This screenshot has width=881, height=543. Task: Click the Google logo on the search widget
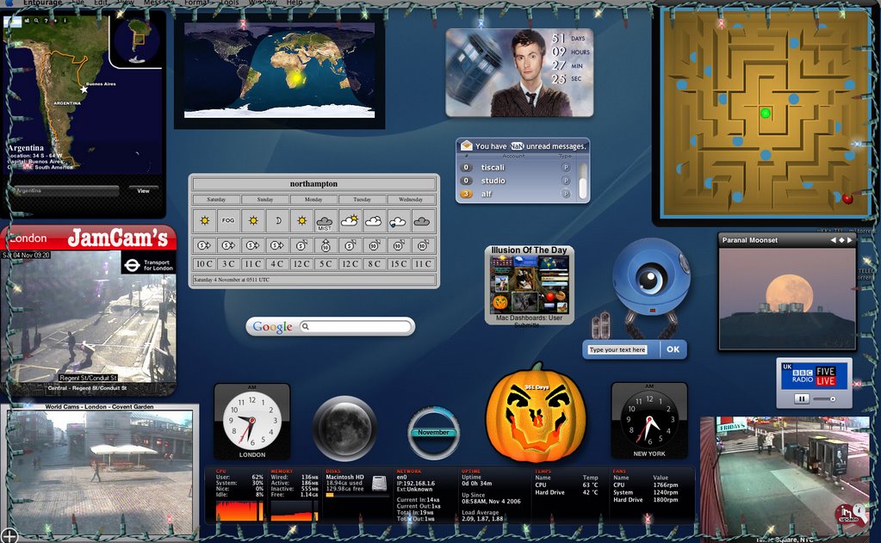(x=272, y=326)
